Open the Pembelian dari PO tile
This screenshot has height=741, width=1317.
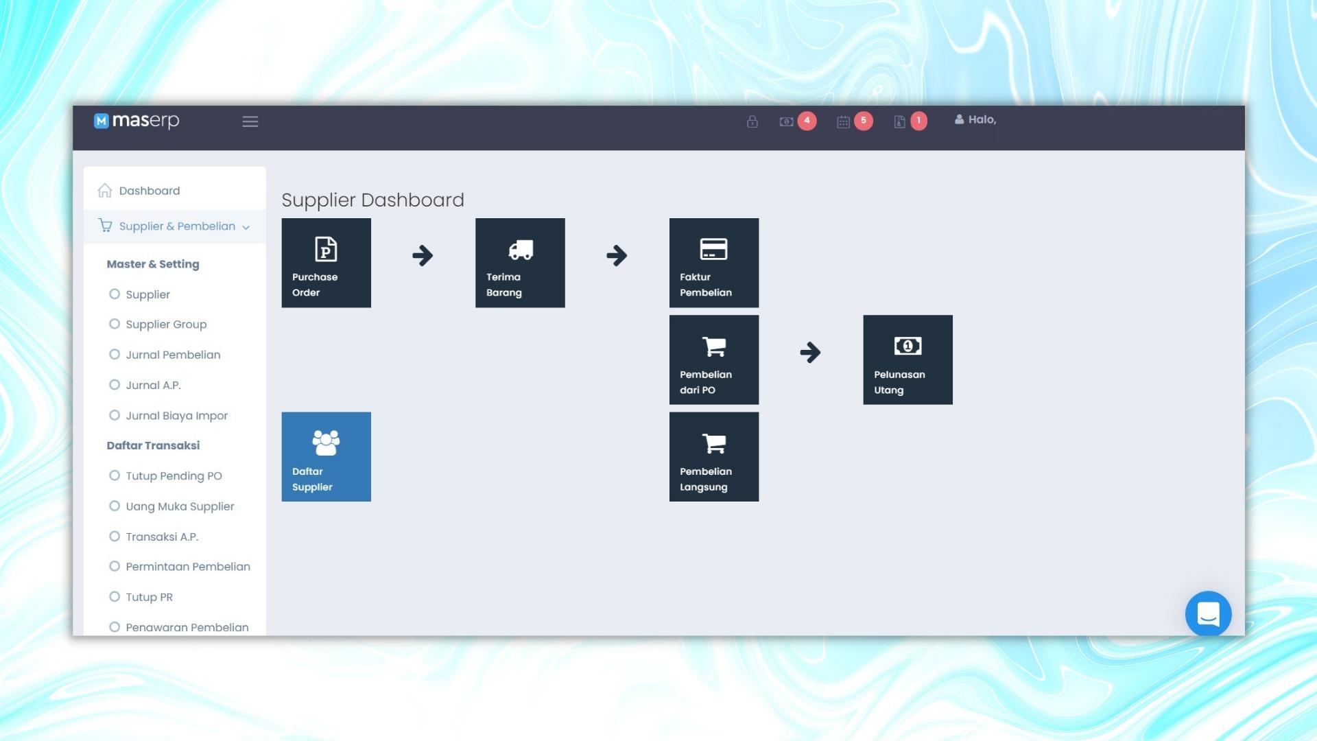coord(714,360)
